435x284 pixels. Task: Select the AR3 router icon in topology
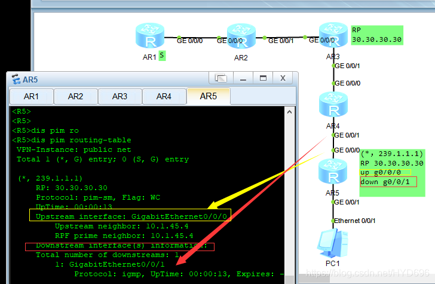[333, 35]
